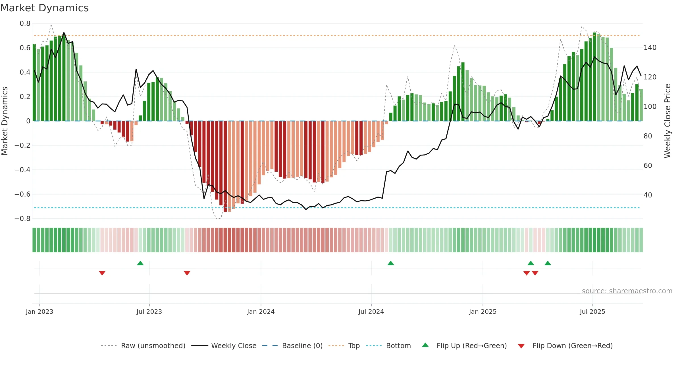The image size is (682, 383).
Task: Click the Weekly Close Price axis title
Action: [x=668, y=121]
